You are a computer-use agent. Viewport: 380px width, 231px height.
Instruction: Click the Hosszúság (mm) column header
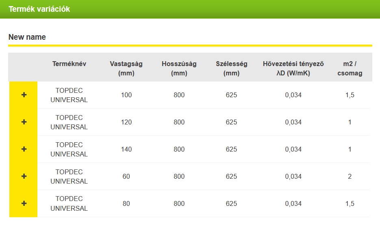click(x=179, y=68)
